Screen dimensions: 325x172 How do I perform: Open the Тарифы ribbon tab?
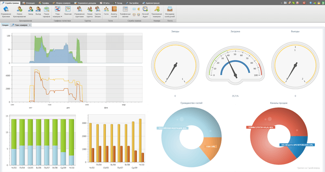(44, 3)
